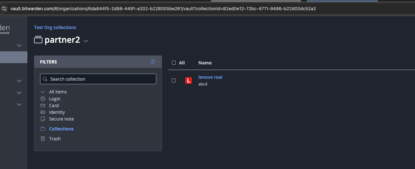Open the partner2 collection dropdown chevron
The height and width of the screenshot is (169, 415).
coord(86,41)
